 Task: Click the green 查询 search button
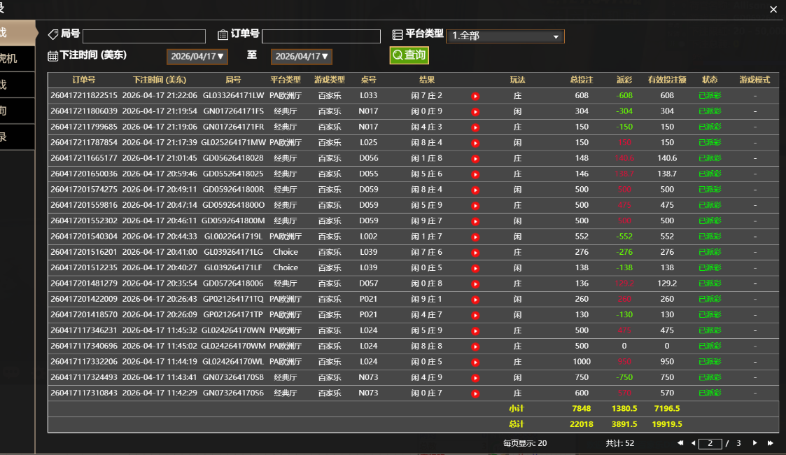coord(409,55)
